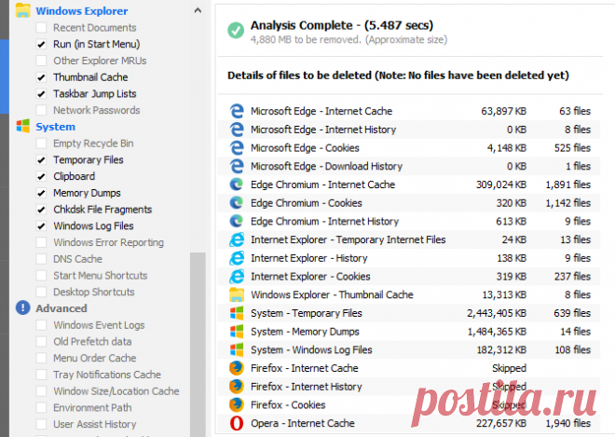Enable Other Explorer MRUs checkbox
615x437 pixels.
(x=41, y=61)
